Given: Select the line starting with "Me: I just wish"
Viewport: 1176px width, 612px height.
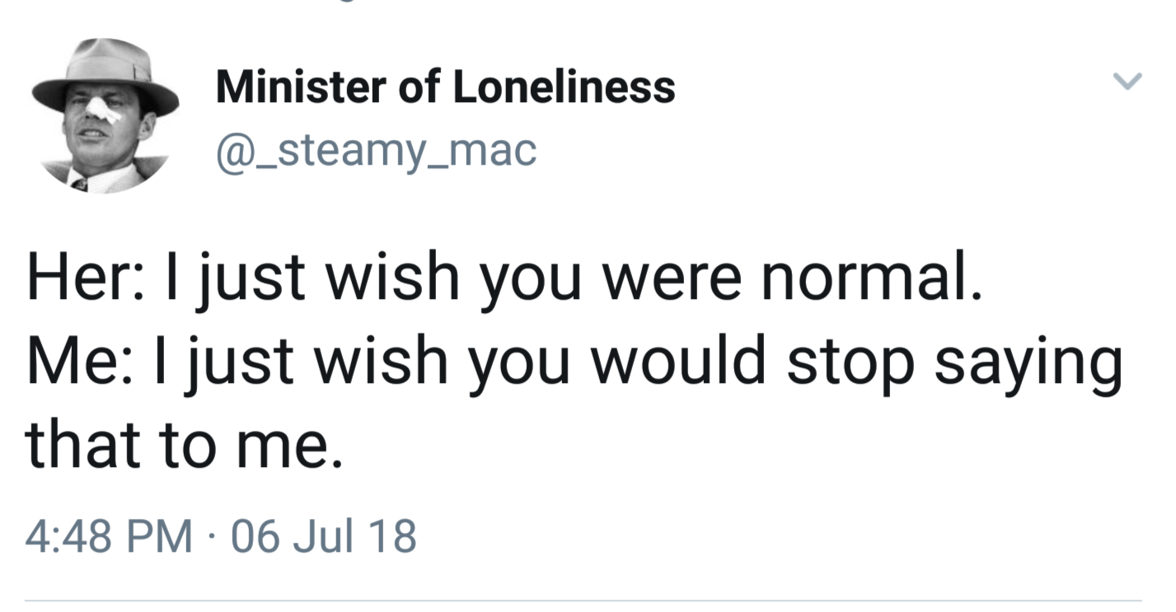Looking at the screenshot, I should pos(574,363).
